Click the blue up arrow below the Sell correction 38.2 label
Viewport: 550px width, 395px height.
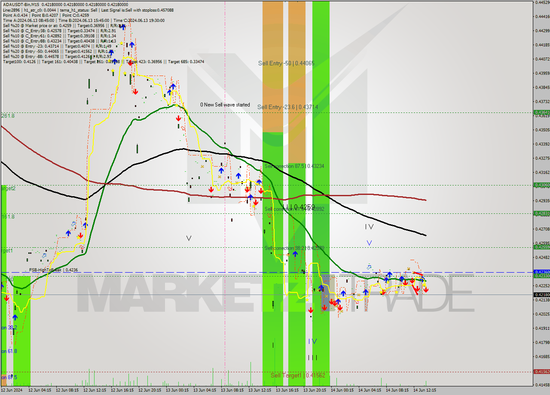(x=295, y=254)
